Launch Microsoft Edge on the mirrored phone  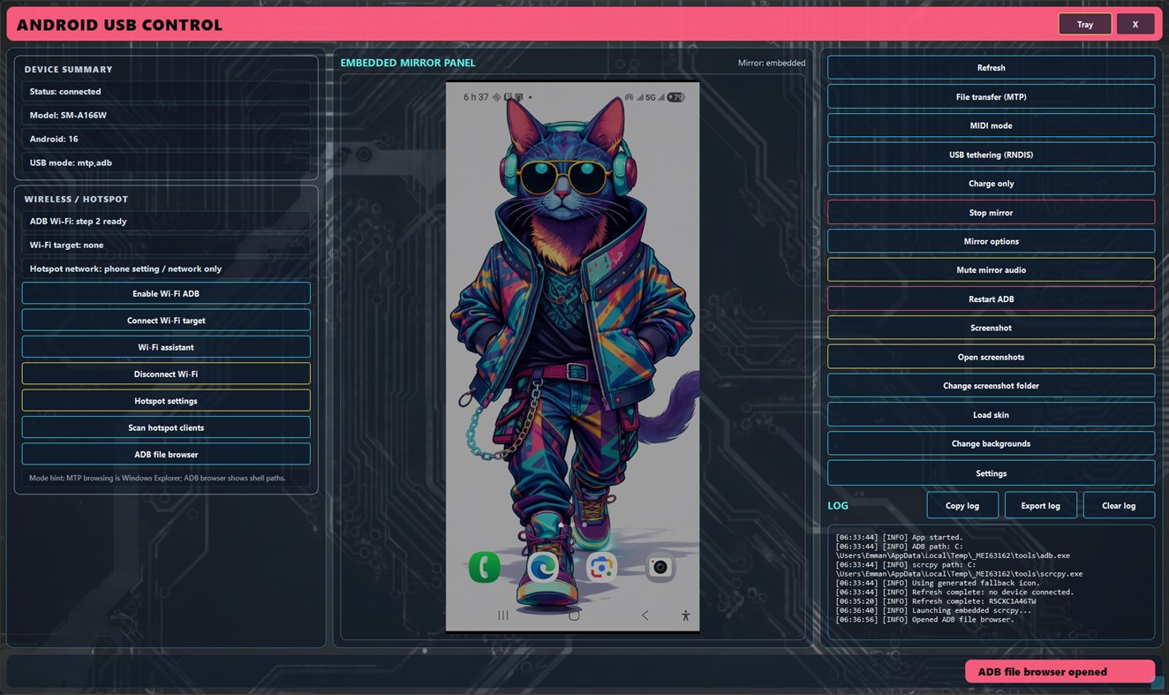[543, 567]
